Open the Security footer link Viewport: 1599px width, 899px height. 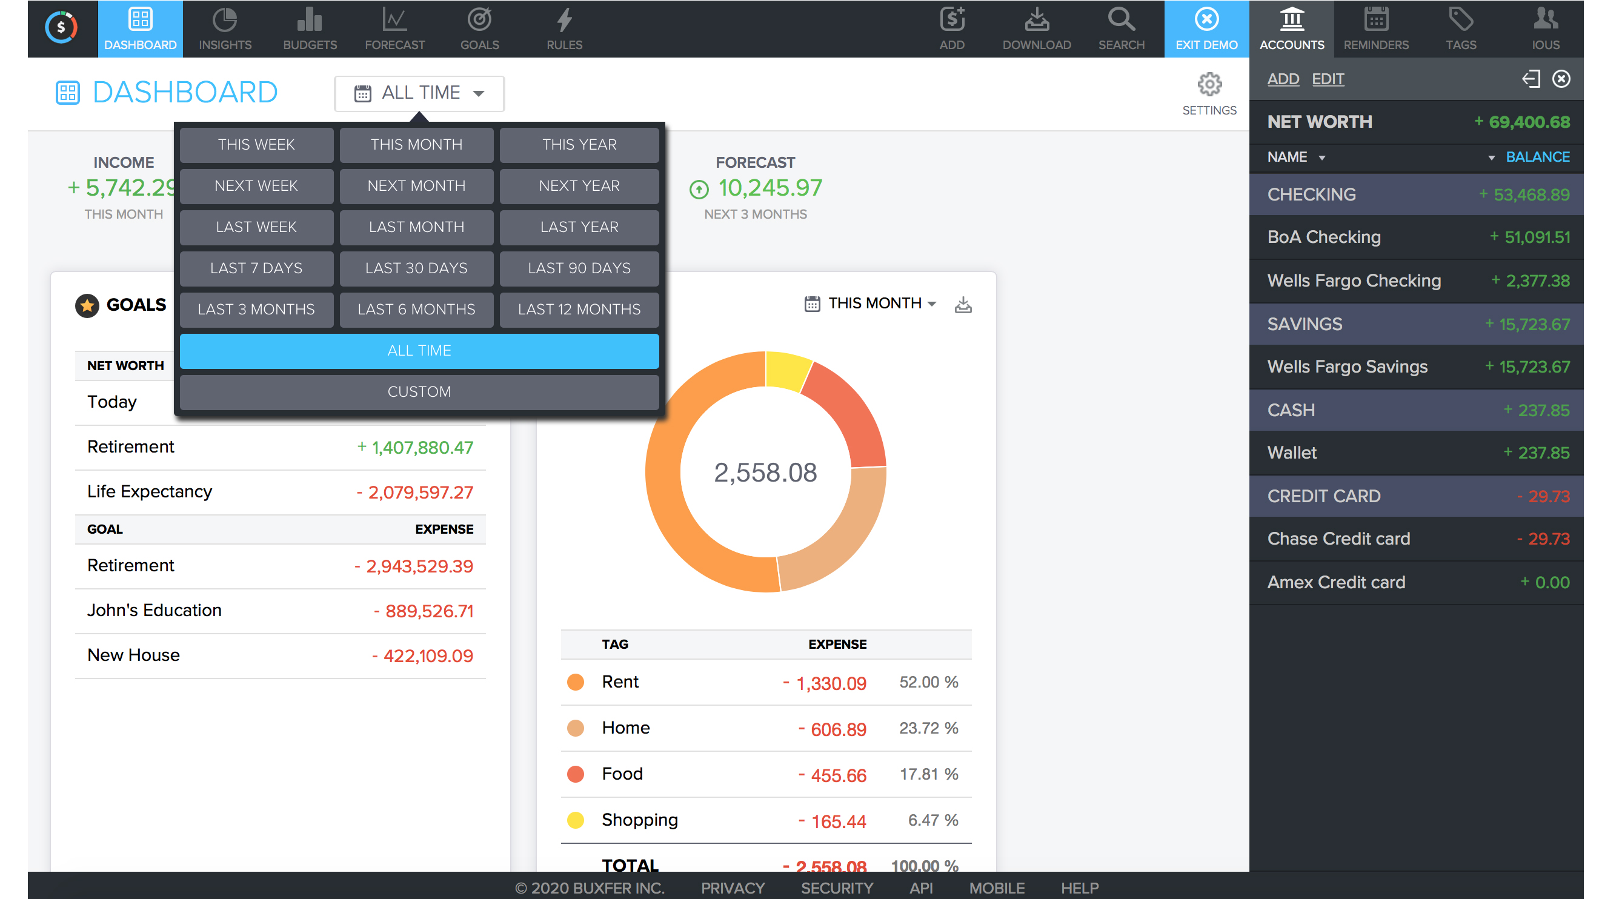pos(837,888)
